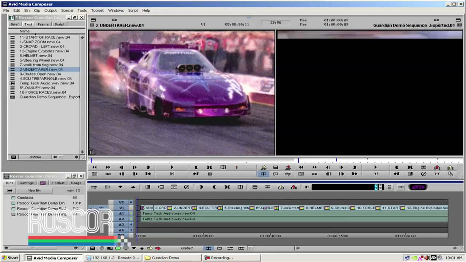Click the Avid logo button in timeline toolbar
Screen dimensions: 466x262
(x=417, y=187)
